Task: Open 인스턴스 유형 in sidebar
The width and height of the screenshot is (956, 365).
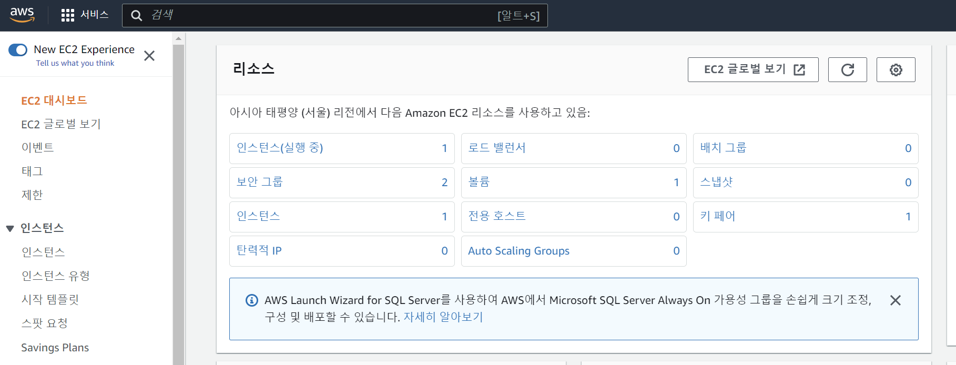Action: coord(56,276)
